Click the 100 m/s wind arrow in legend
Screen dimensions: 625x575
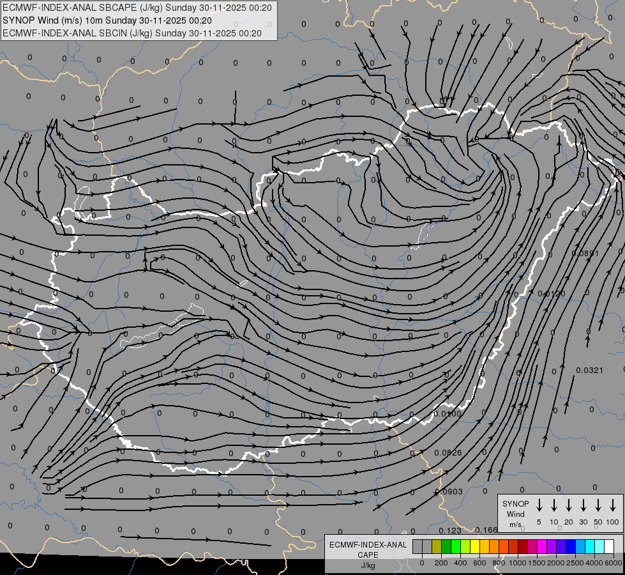click(613, 505)
